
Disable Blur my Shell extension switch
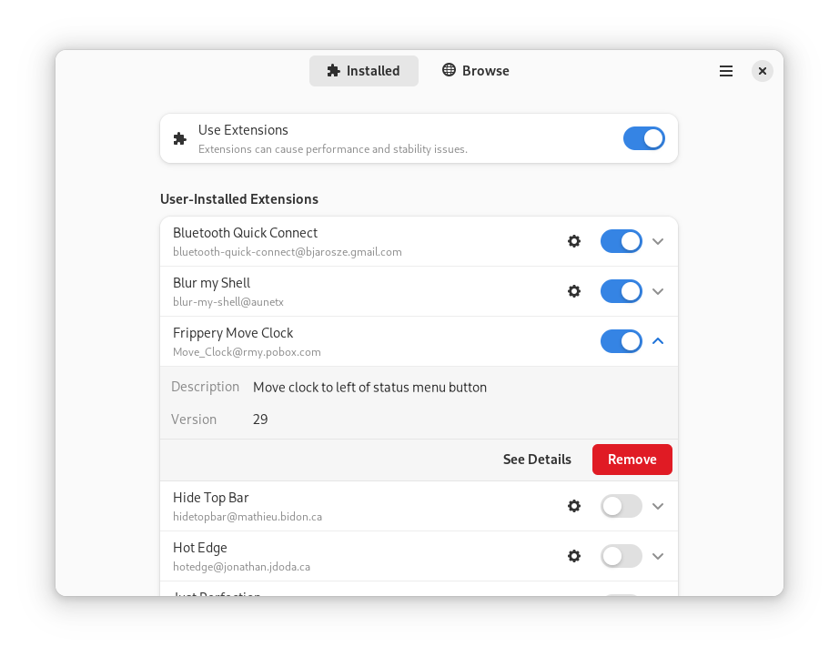click(622, 291)
